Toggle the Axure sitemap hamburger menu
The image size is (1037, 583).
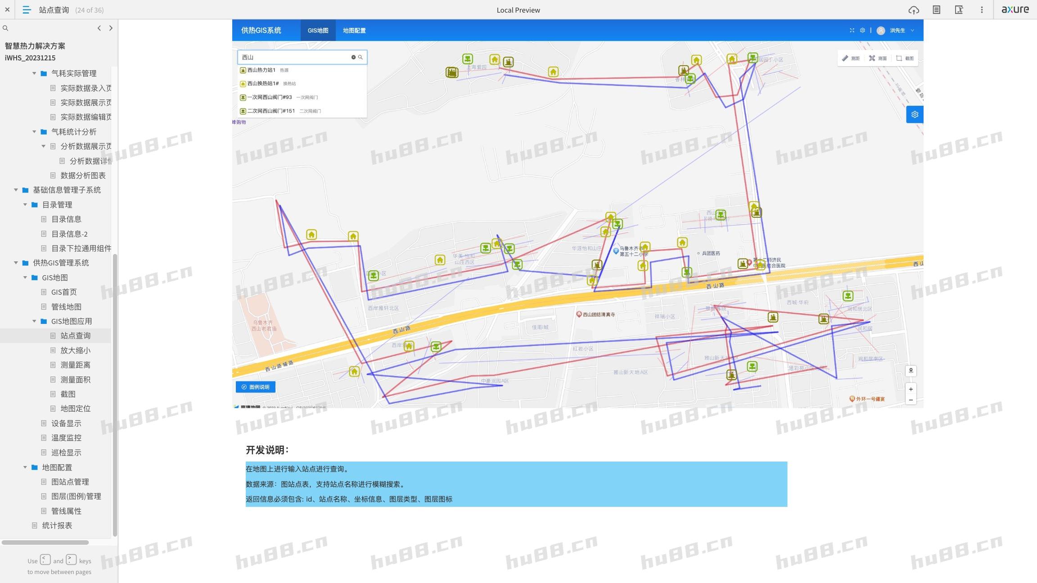click(x=27, y=10)
